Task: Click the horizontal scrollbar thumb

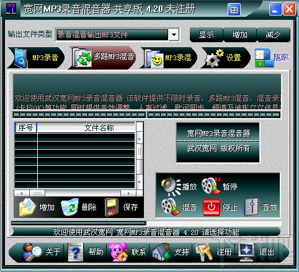Action: pos(37,193)
